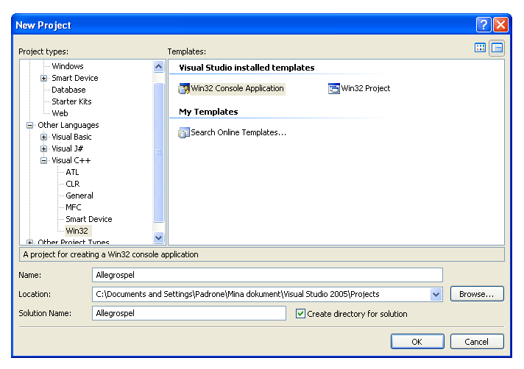Click the project types scroll down arrow
Screen dimensions: 524x369
click(x=158, y=238)
